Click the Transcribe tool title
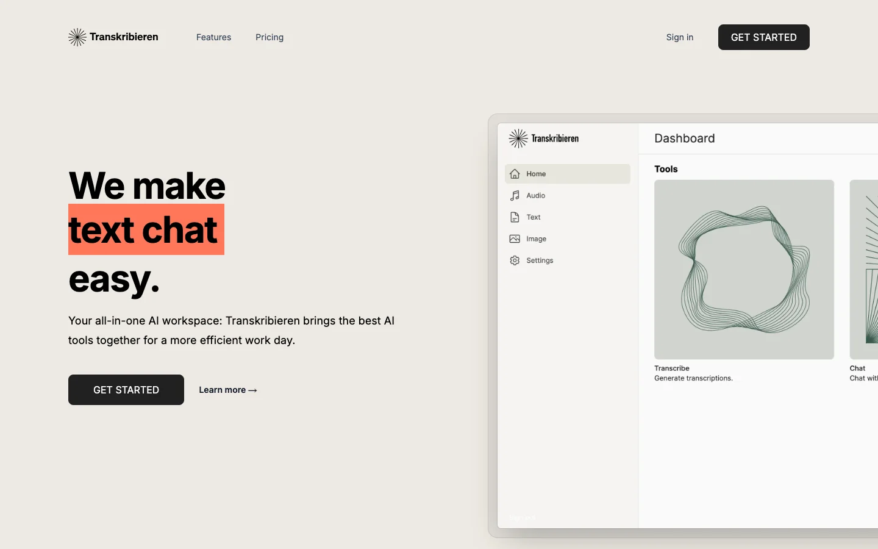 coord(672,368)
